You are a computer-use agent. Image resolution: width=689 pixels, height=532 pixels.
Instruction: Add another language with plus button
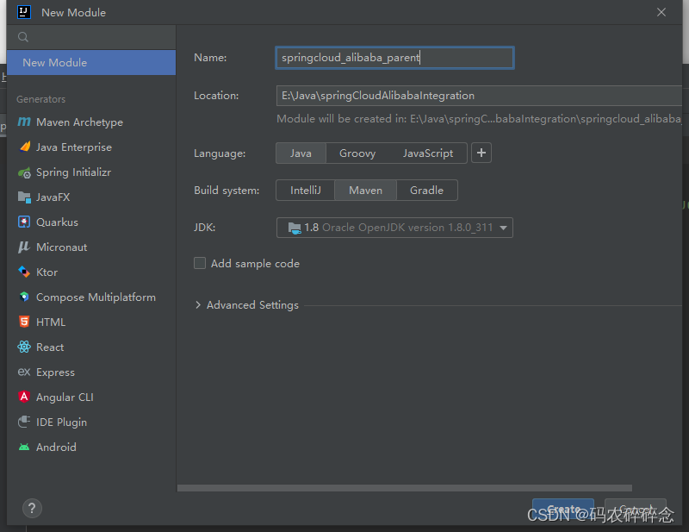point(481,153)
